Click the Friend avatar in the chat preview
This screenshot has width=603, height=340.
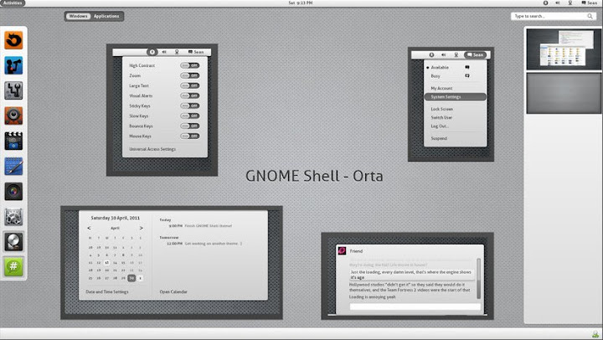(x=342, y=250)
